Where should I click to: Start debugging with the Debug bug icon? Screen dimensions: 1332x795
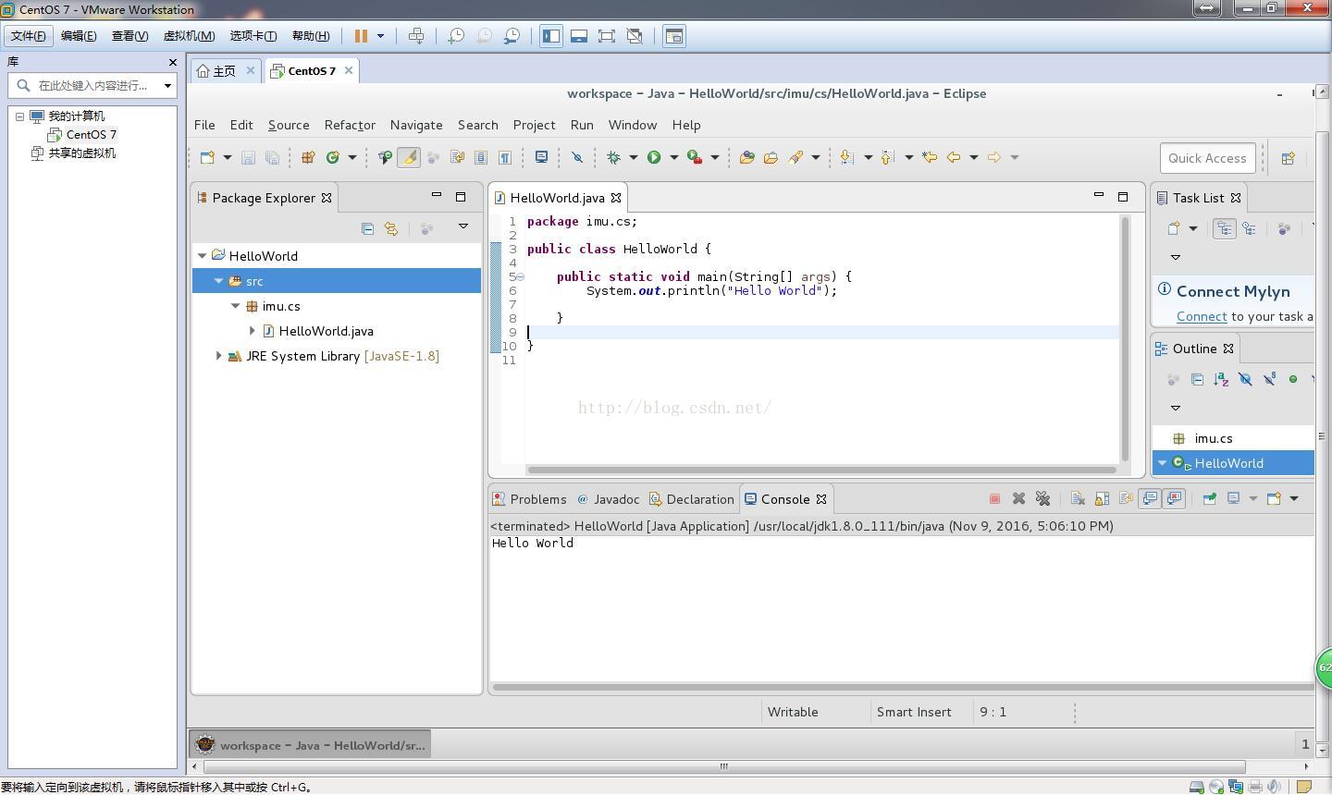[613, 157]
